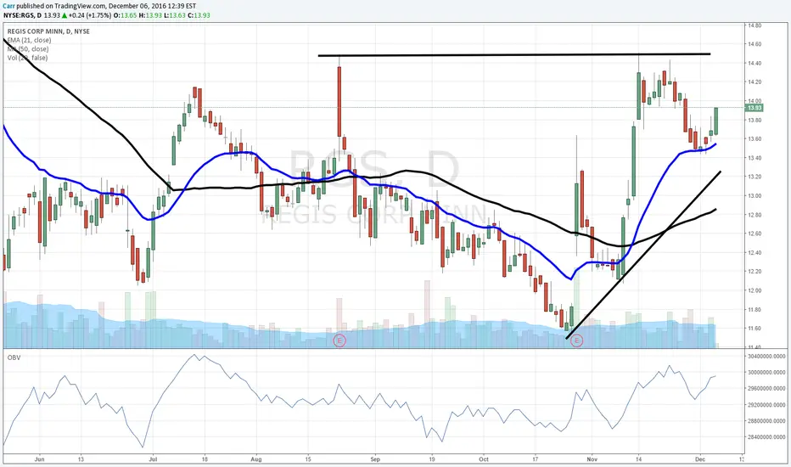Click the 14.40 price axis label

tap(755, 63)
